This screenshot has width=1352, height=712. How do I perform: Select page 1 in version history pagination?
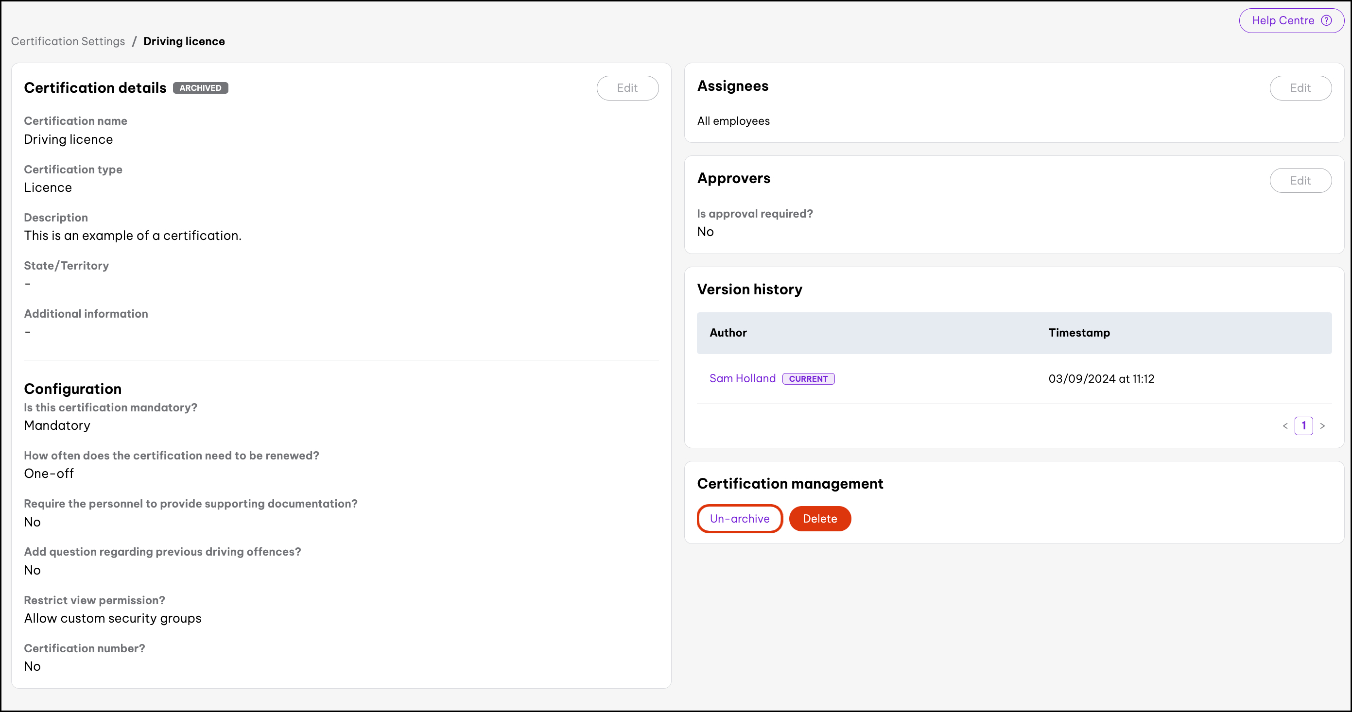[x=1303, y=425]
